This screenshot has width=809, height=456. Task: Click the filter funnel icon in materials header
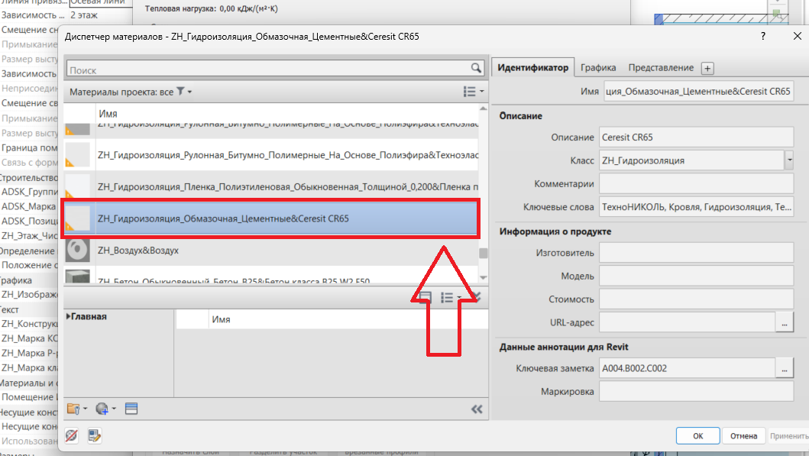click(180, 92)
